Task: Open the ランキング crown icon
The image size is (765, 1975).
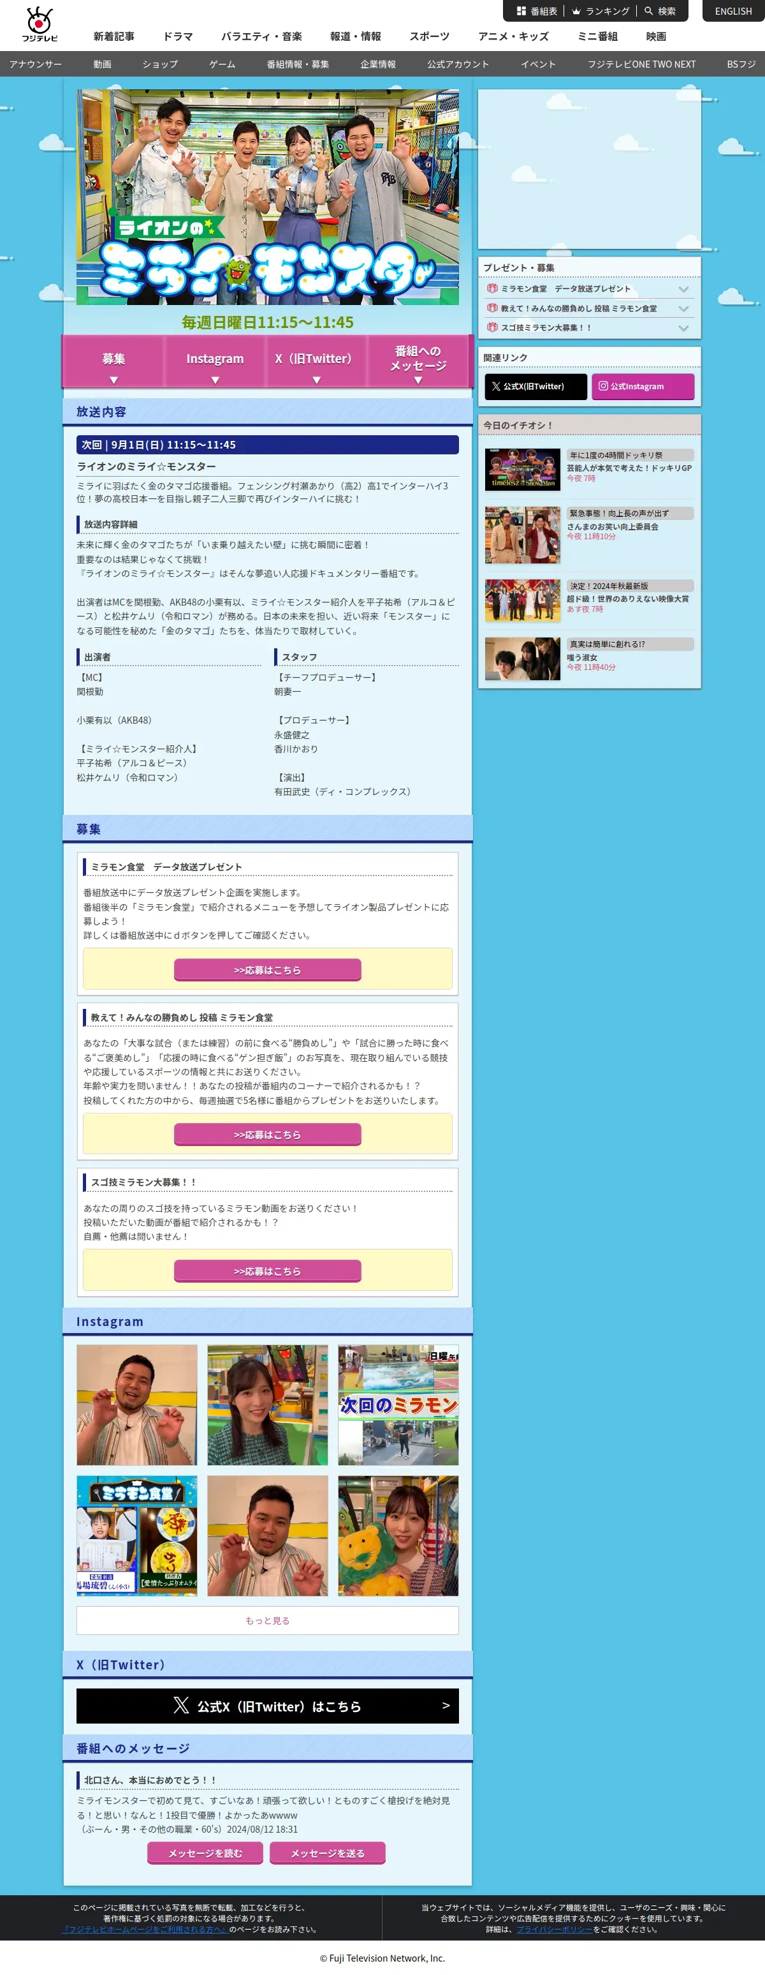Action: pyautogui.click(x=577, y=11)
